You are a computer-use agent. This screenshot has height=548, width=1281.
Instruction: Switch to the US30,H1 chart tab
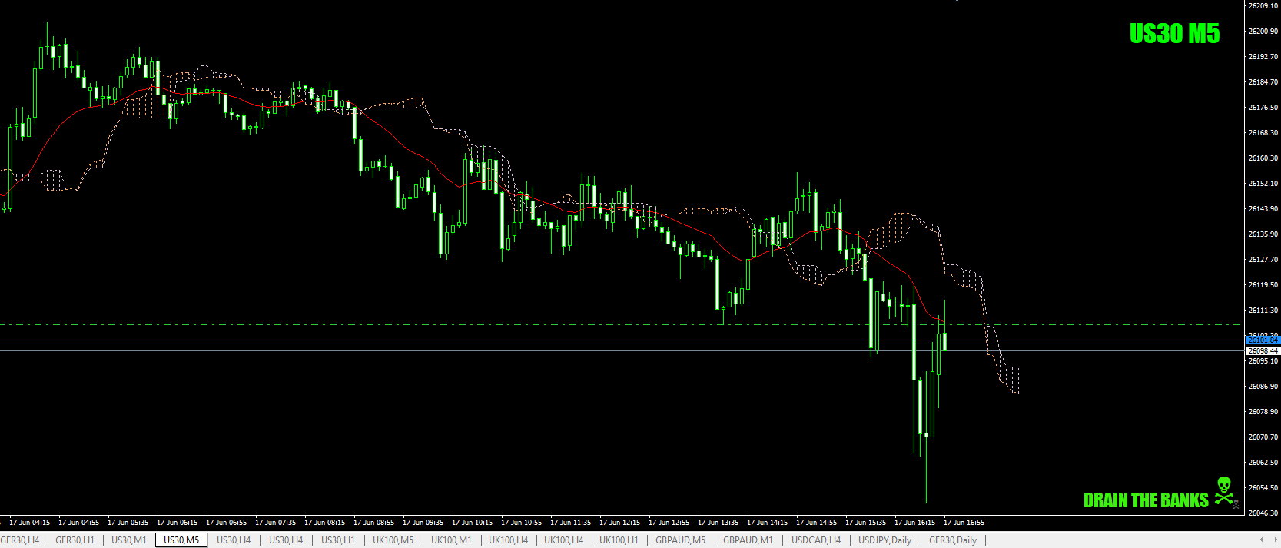(337, 540)
